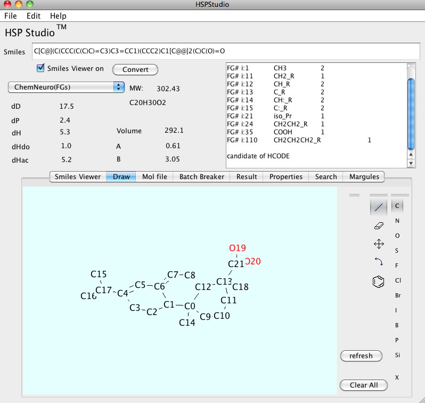Viewport: 425px width, 403px height.
Task: Click atom C16 in the drawing
Action: pos(88,296)
